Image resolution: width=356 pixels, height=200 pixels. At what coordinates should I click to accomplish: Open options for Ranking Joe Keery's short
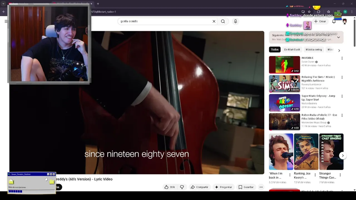coord(315,175)
